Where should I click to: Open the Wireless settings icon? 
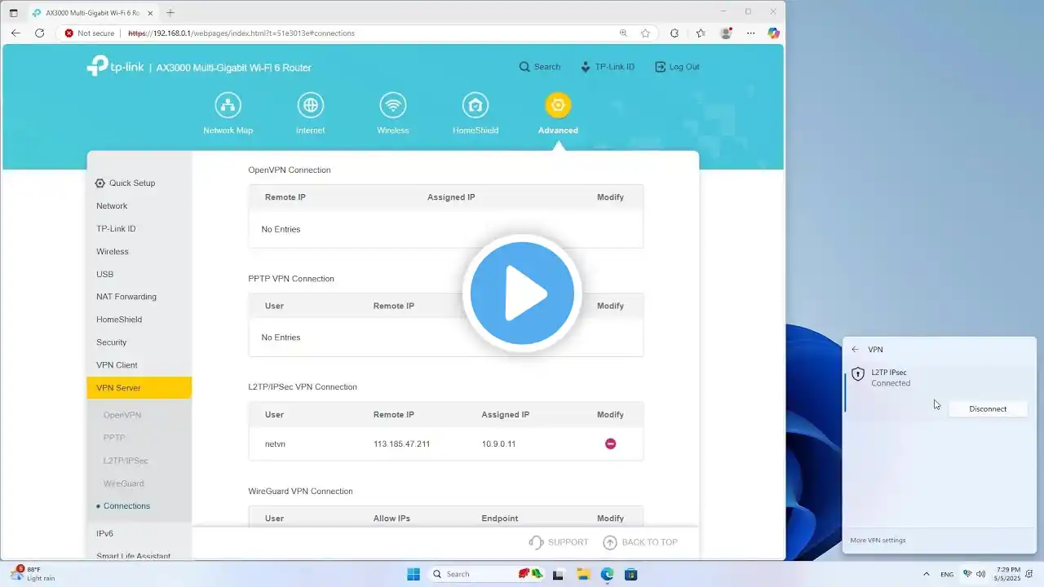[x=393, y=105]
